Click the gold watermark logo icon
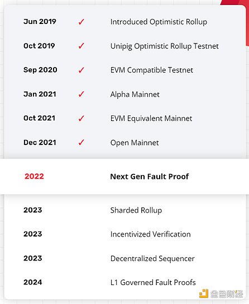The image size is (249, 304). tap(204, 293)
